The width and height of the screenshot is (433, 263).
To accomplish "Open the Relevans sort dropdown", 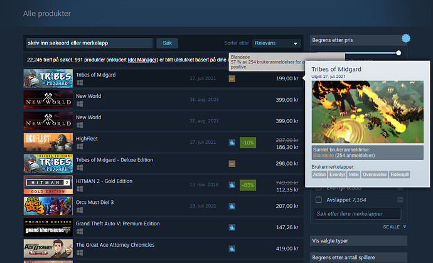I will pyautogui.click(x=276, y=43).
